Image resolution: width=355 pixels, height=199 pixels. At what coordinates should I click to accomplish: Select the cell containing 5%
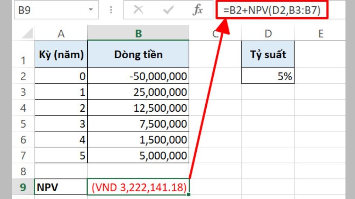[268, 76]
